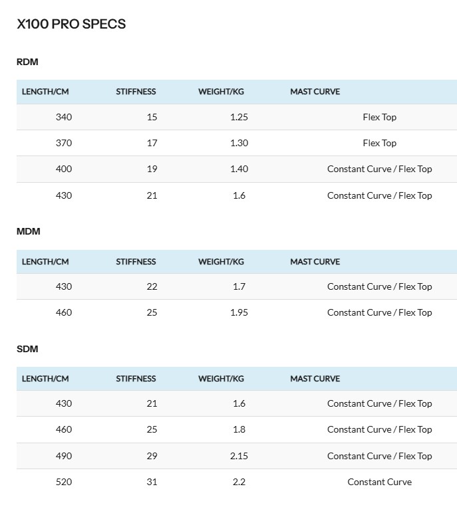Select Constant Curve in the 520 row
The image size is (457, 525).
coord(379,482)
